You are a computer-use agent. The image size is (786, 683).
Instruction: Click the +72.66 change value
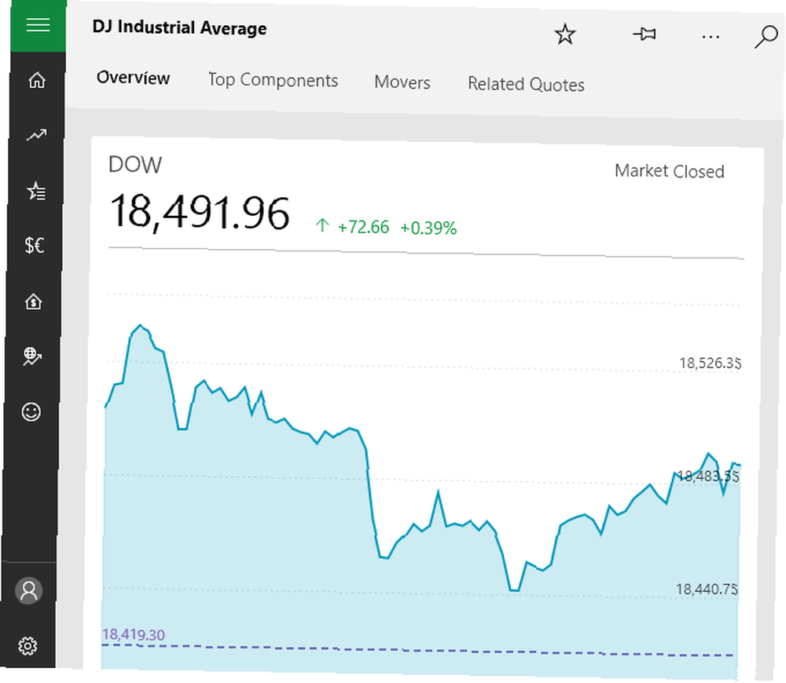pyautogui.click(x=363, y=228)
